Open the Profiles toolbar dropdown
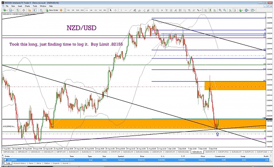This screenshot has width=274, height=167. tap(11, 10)
